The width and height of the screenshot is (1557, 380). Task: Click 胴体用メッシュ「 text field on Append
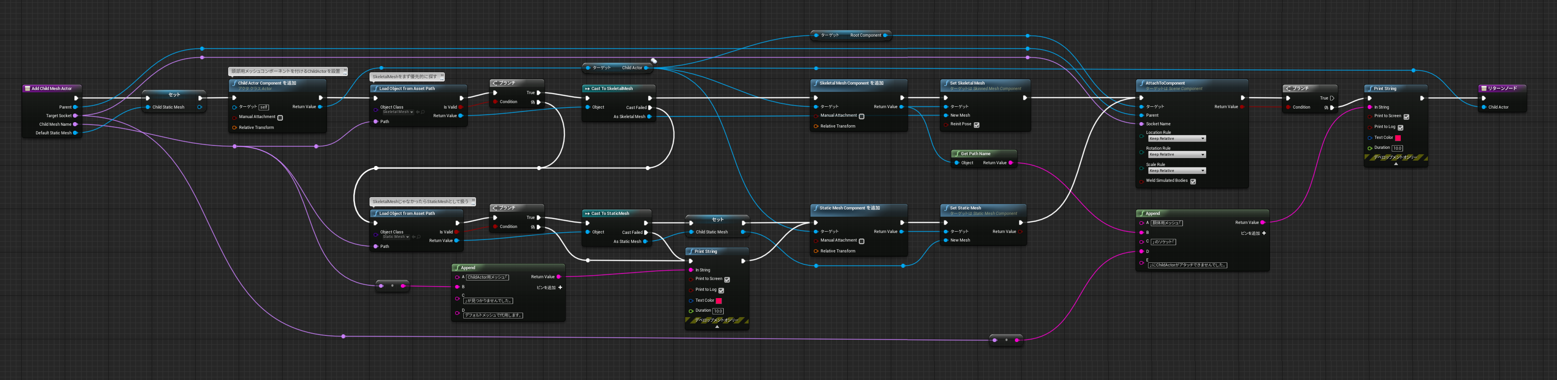point(1167,223)
